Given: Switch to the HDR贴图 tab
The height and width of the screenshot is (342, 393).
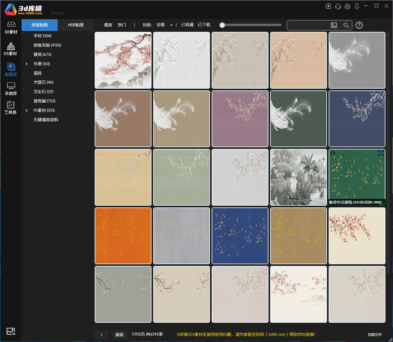Looking at the screenshot, I should pos(76,25).
